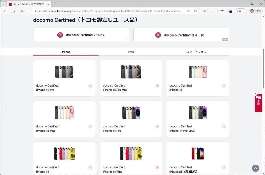This screenshot has width=265, height=175.
Task: Open a new browser tab
Action: (54, 4)
